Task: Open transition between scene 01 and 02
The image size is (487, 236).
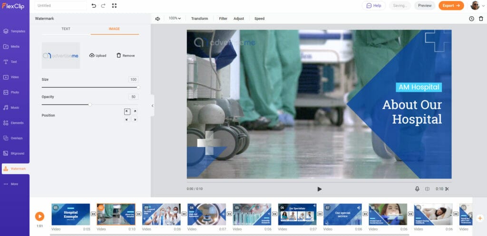Action: 94,214
